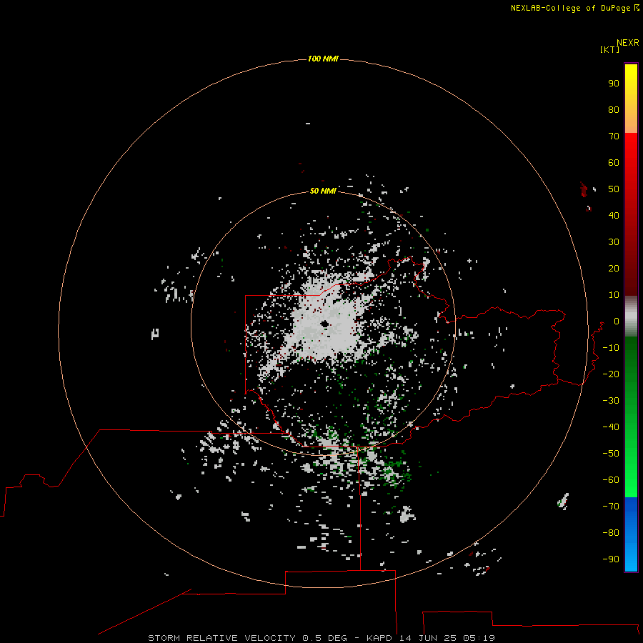Click the -30 value on velocity scale

[611, 401]
